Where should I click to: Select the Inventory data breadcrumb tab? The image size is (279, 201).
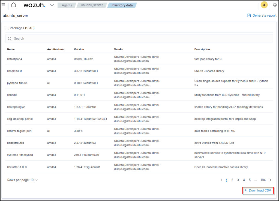coord(122,5)
